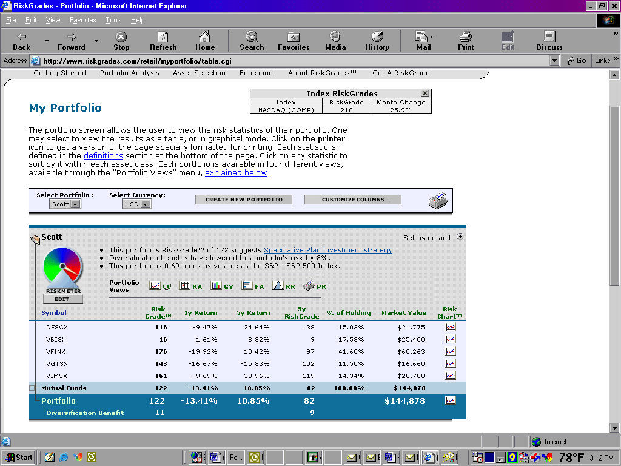
Task: Go to Asset Selection section
Action: (x=199, y=73)
